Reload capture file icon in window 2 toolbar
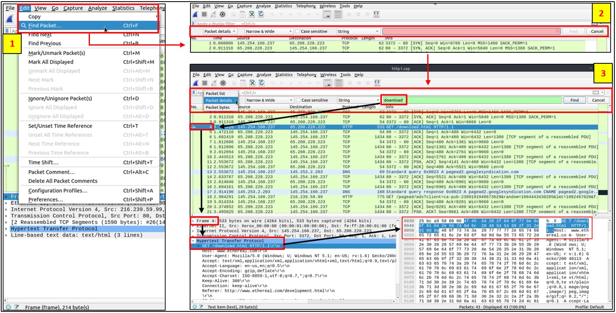This screenshot has width=616, height=313. click(261, 14)
